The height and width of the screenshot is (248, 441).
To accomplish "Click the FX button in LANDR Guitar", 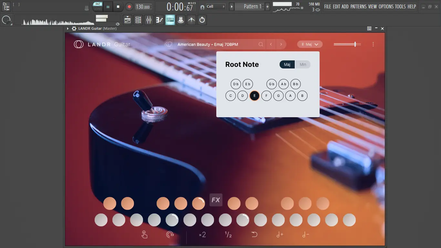I will coord(216,200).
